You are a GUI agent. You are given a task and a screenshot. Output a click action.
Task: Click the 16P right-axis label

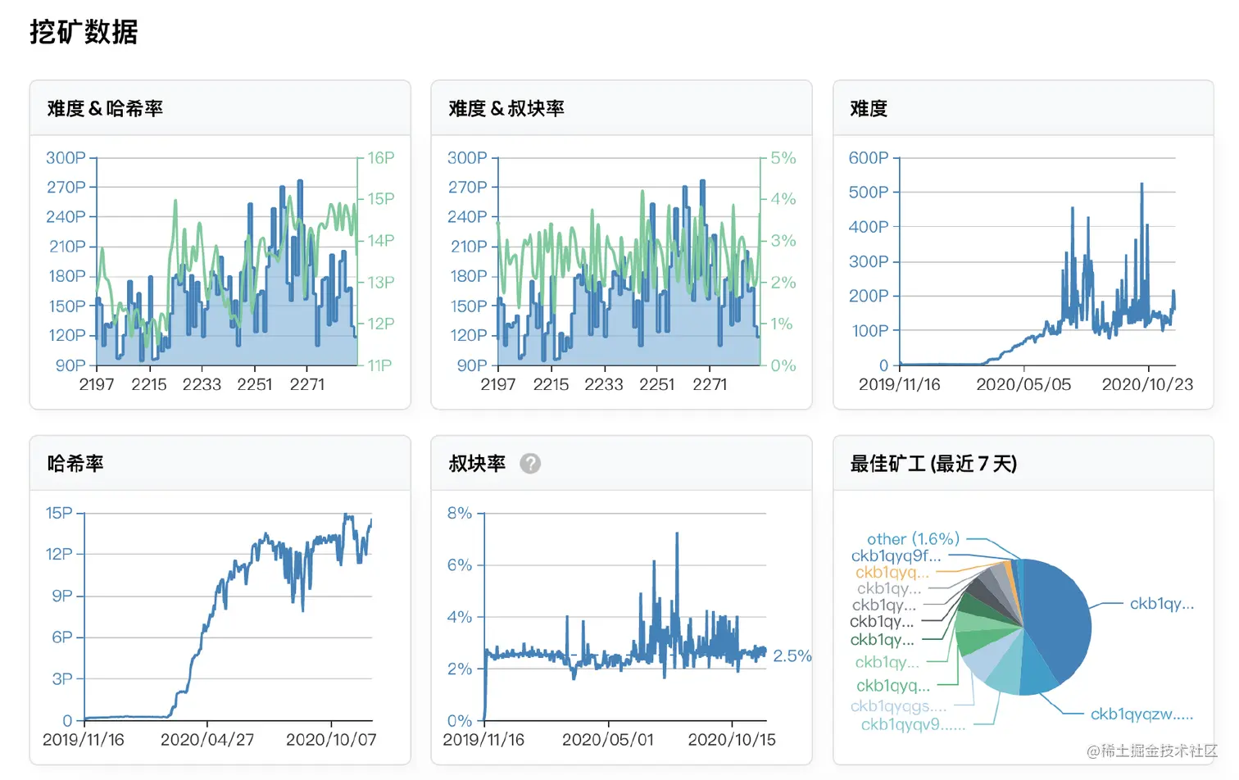381,158
